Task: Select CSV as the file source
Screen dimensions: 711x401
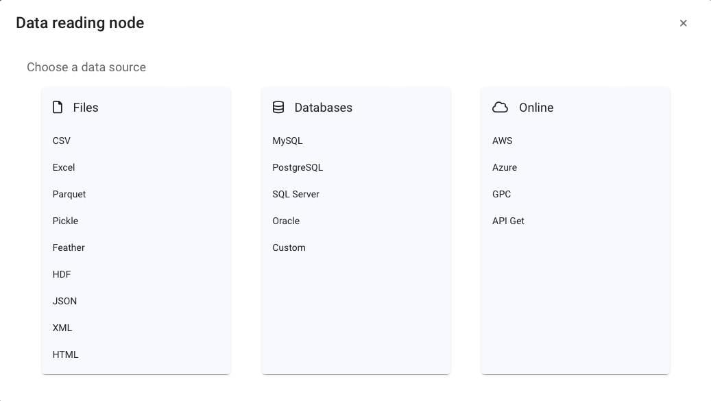Action: click(x=62, y=141)
